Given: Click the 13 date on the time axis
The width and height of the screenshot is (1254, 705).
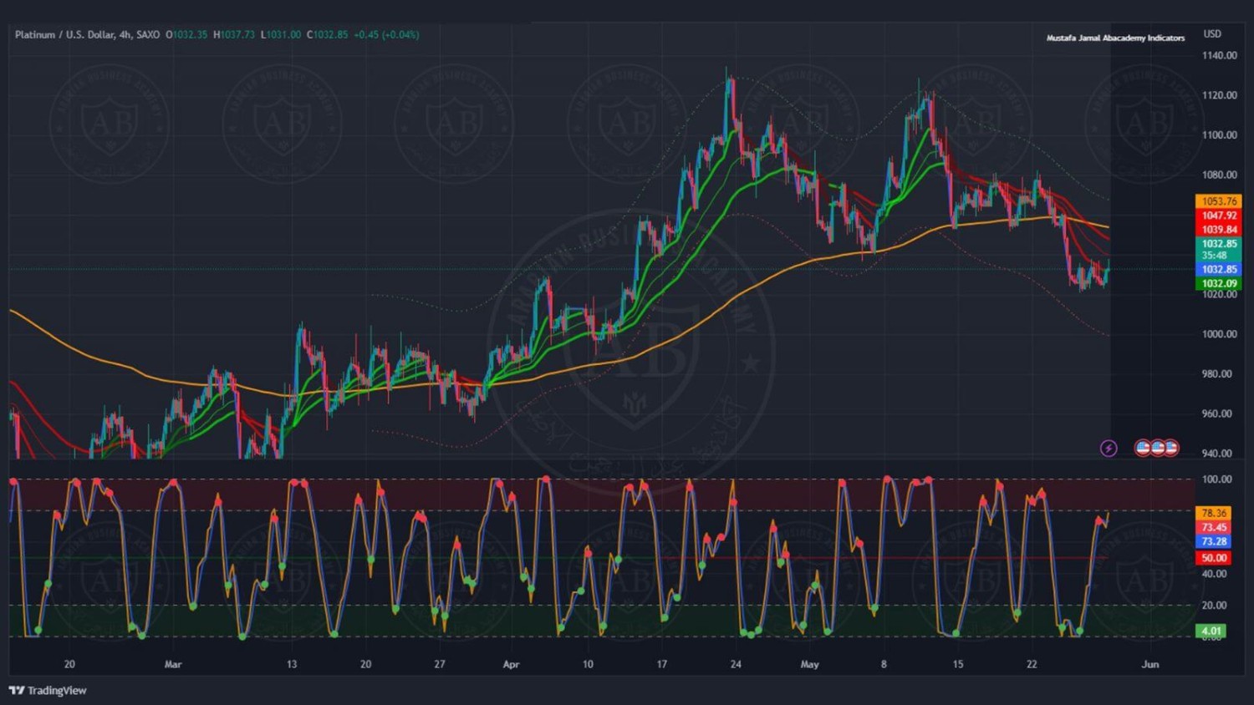Looking at the screenshot, I should [291, 665].
